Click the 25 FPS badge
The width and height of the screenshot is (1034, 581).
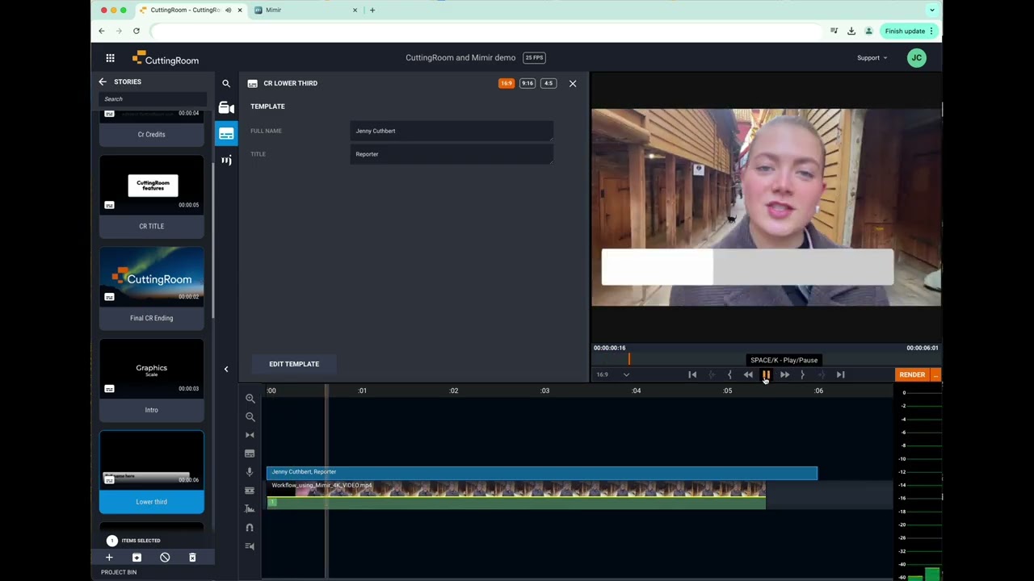coord(534,58)
